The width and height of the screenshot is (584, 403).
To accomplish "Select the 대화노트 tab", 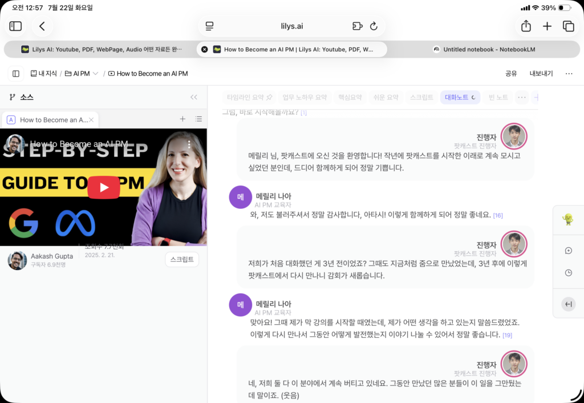I will coord(460,97).
